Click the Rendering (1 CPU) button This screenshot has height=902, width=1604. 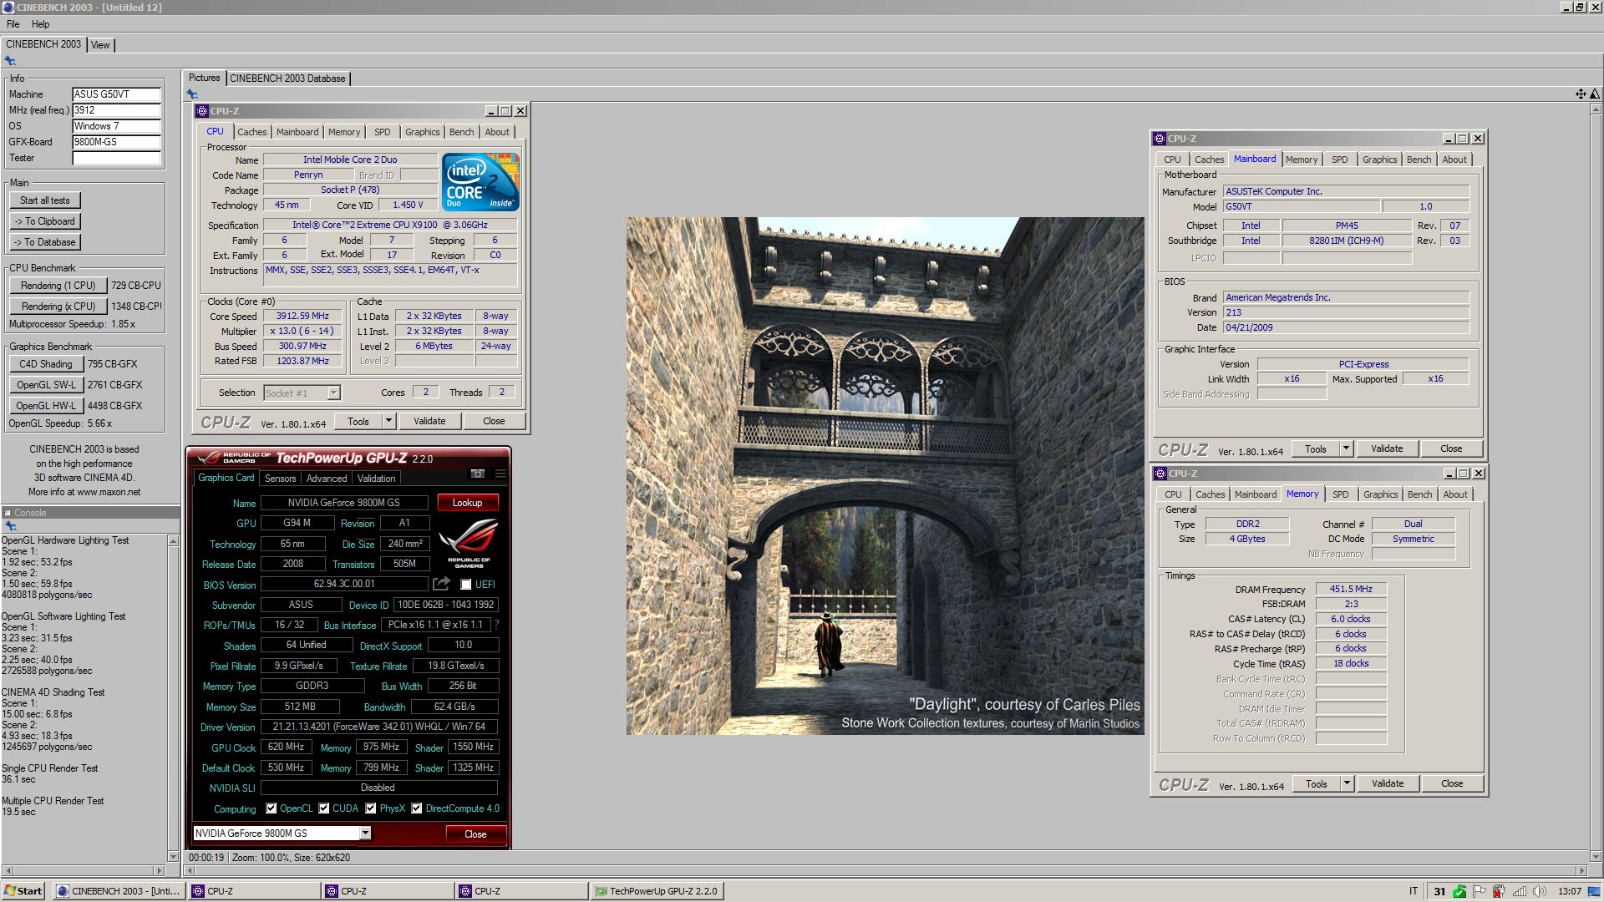pyautogui.click(x=58, y=286)
